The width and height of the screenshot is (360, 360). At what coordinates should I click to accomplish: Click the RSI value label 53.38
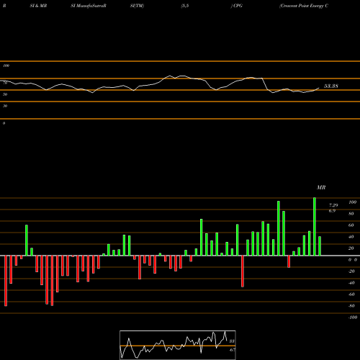pos(331,86)
